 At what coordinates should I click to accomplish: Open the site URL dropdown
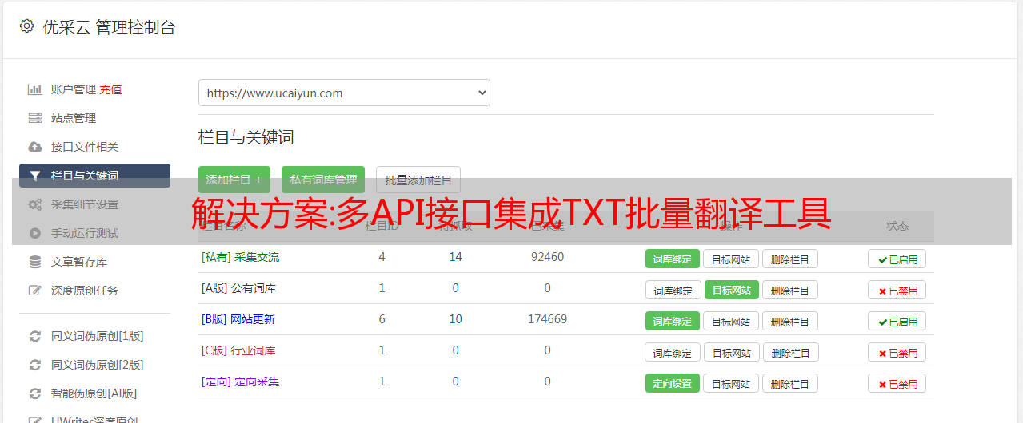344,93
